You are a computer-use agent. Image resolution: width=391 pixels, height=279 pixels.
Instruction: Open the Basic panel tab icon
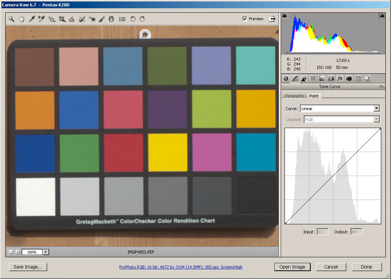(x=286, y=79)
